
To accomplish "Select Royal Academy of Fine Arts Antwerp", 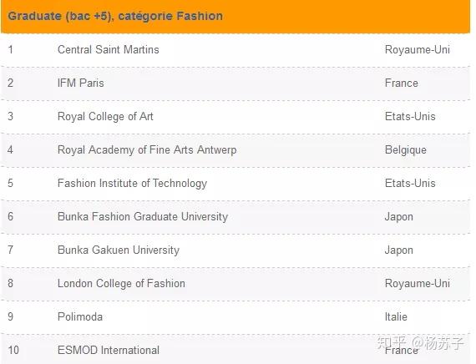I will click(x=147, y=150).
